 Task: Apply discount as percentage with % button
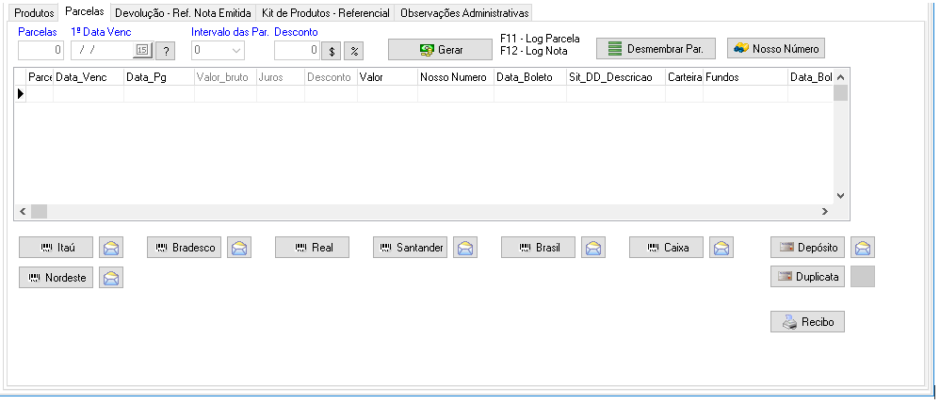point(354,51)
